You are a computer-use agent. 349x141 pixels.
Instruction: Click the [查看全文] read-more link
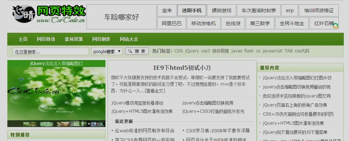[x=155, y=91]
